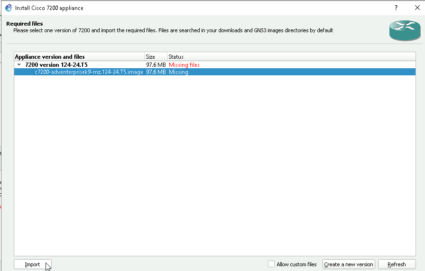Click the GNS3 chameleon title bar icon
This screenshot has width=425, height=271.
9,8
